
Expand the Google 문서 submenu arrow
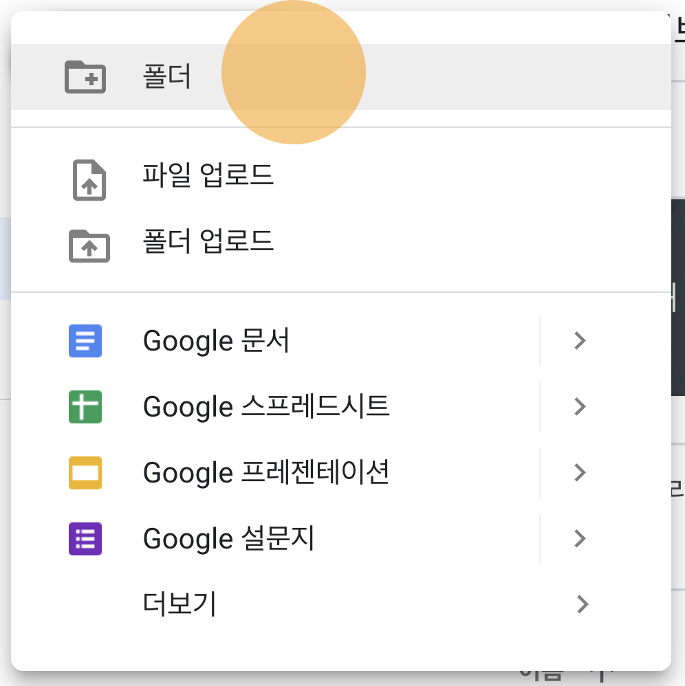click(x=580, y=341)
